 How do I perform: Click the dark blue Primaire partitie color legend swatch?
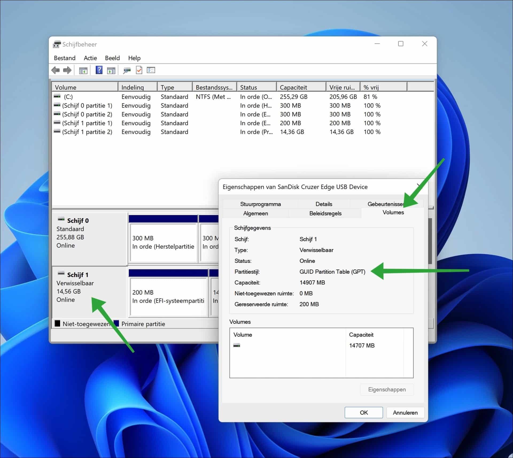[116, 324]
